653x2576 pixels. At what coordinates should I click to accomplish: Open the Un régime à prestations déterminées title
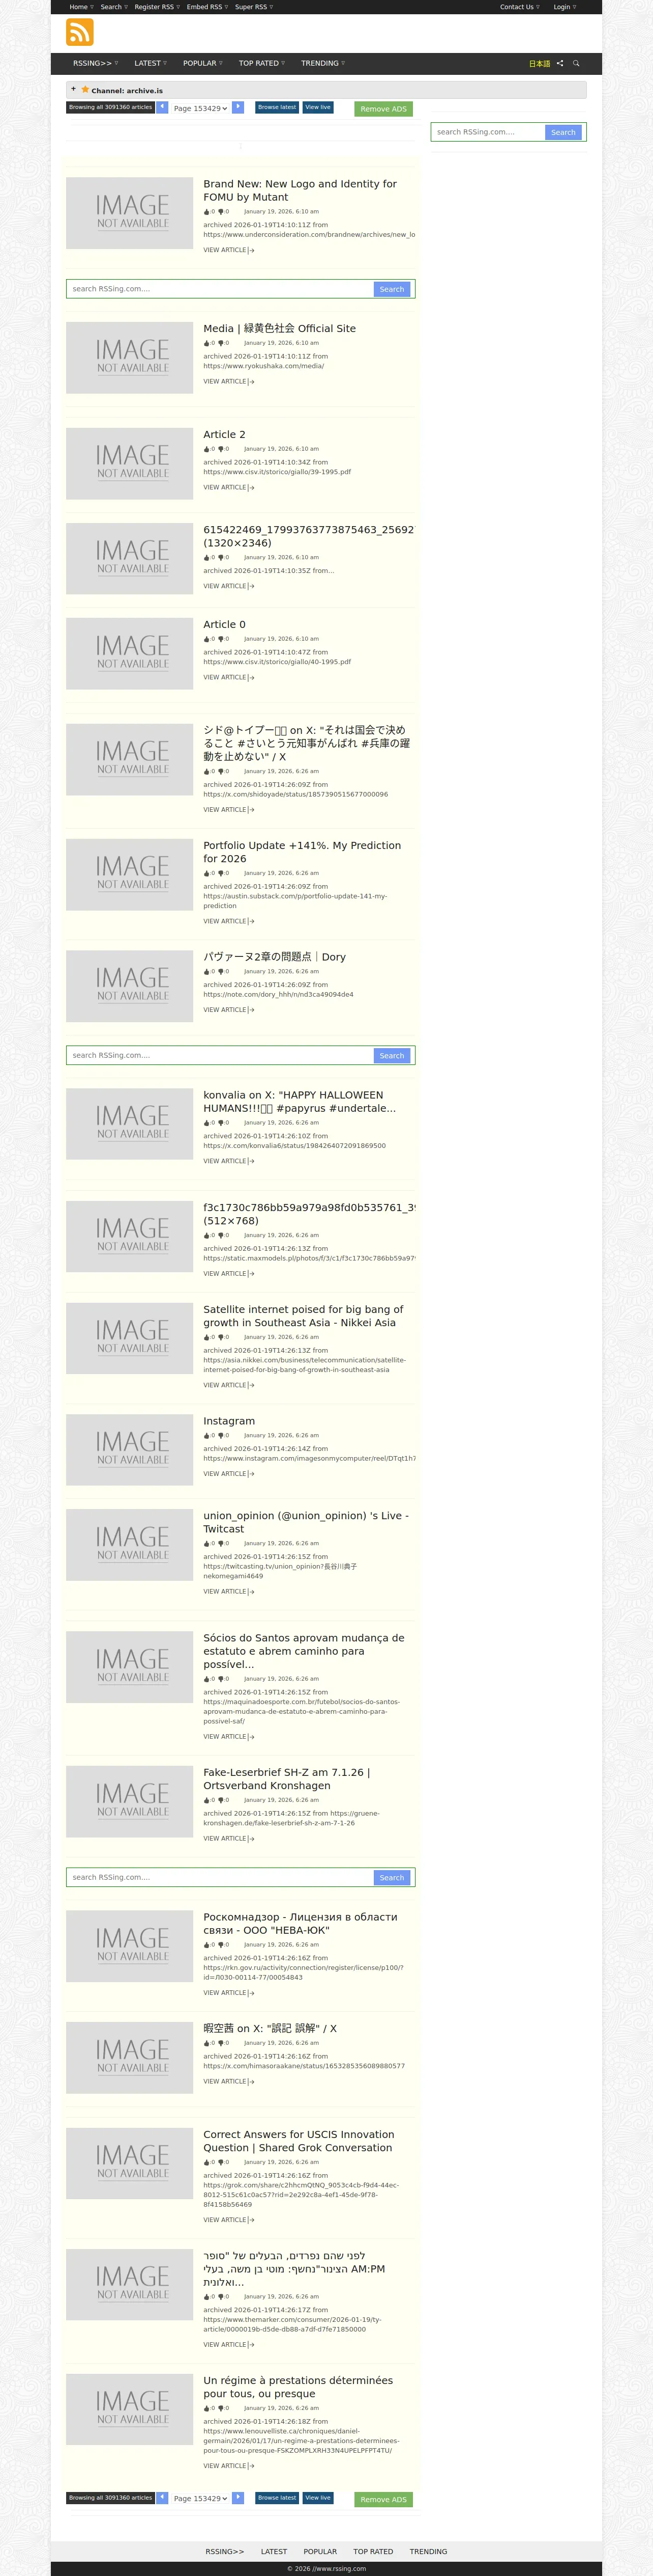[299, 2387]
